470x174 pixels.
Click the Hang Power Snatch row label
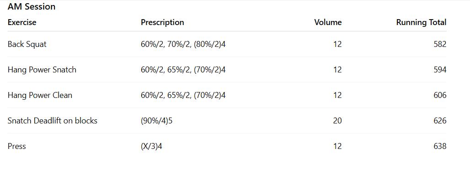click(42, 70)
